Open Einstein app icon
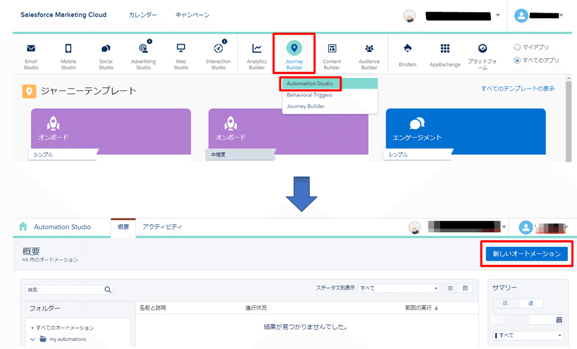Screen dimensions: 577x349 click(x=407, y=48)
